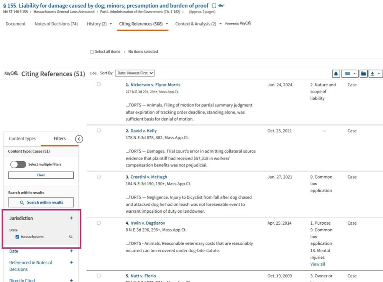Image resolution: width=383 pixels, height=282 pixels.
Task: Click the save to folder icon
Action: click(363, 73)
